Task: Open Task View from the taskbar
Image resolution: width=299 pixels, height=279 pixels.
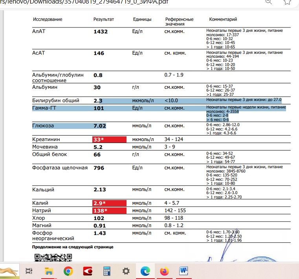Action: click(29, 271)
